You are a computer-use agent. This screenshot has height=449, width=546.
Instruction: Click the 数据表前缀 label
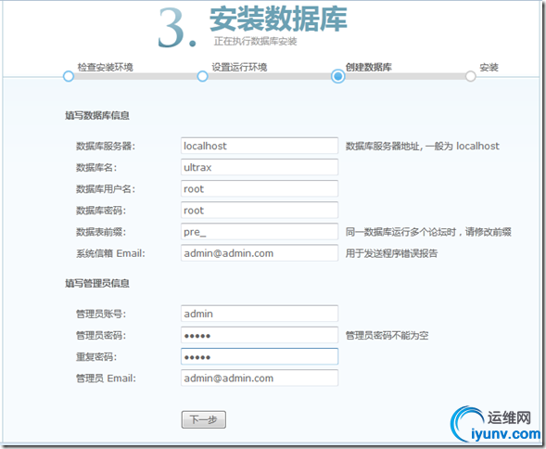click(101, 232)
